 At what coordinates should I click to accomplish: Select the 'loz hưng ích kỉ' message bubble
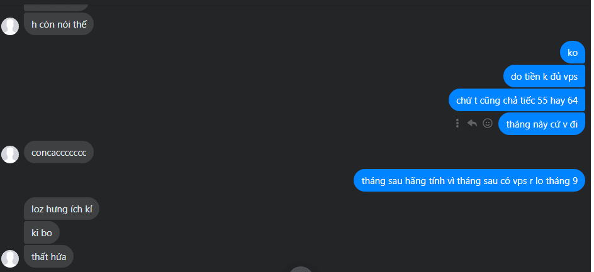[62, 209]
